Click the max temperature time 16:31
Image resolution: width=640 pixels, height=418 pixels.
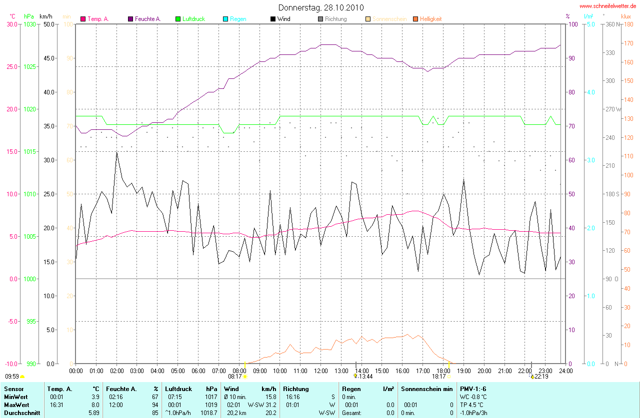(x=56, y=405)
